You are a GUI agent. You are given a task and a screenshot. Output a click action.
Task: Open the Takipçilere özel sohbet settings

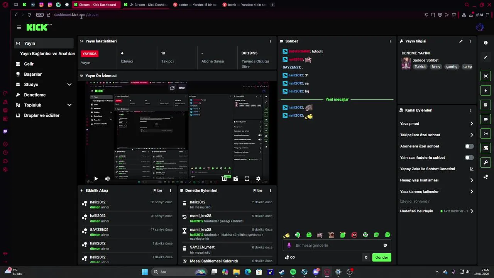pyautogui.click(x=436, y=135)
